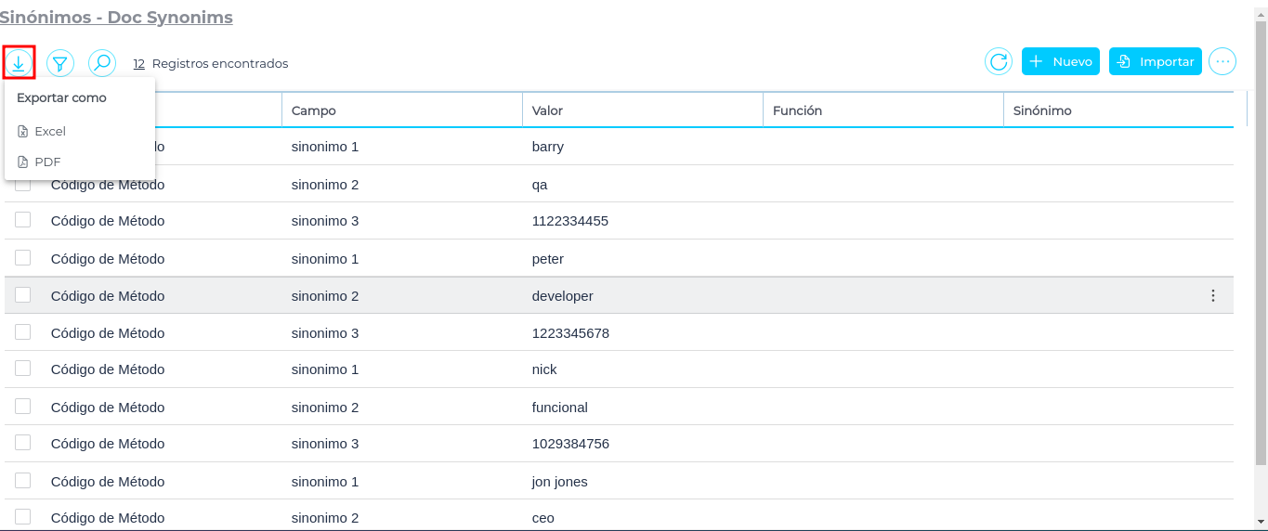Click the vertical scrollbar down arrow
This screenshot has height=531, width=1268.
click(1261, 521)
